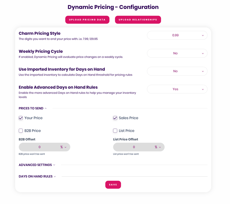This screenshot has width=230, height=204.
Task: Click the chevron arrow beside Days on Hand Rules
Action: (55, 177)
